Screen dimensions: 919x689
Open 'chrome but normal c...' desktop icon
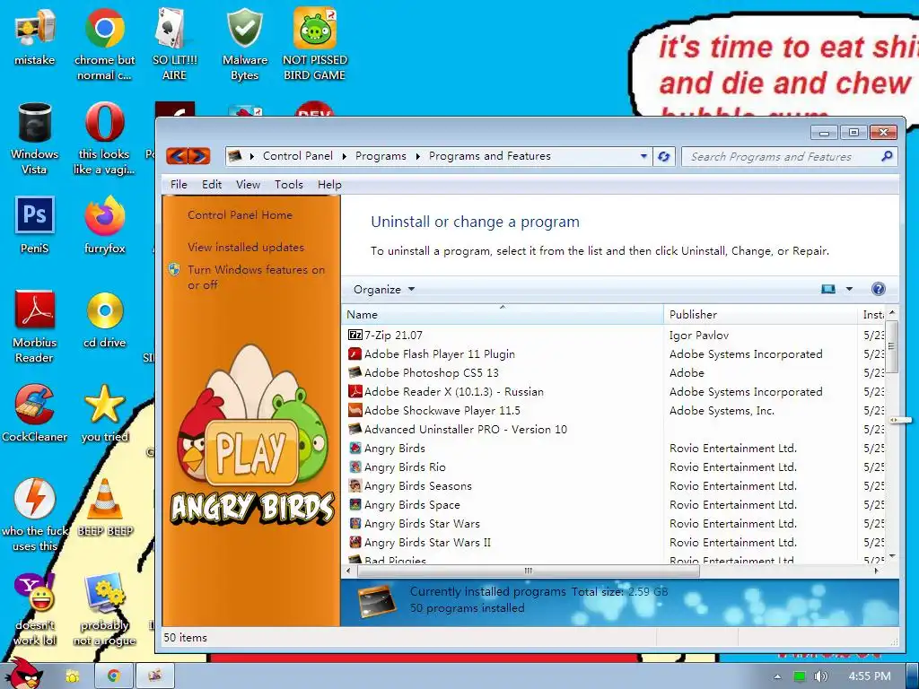[x=104, y=45]
